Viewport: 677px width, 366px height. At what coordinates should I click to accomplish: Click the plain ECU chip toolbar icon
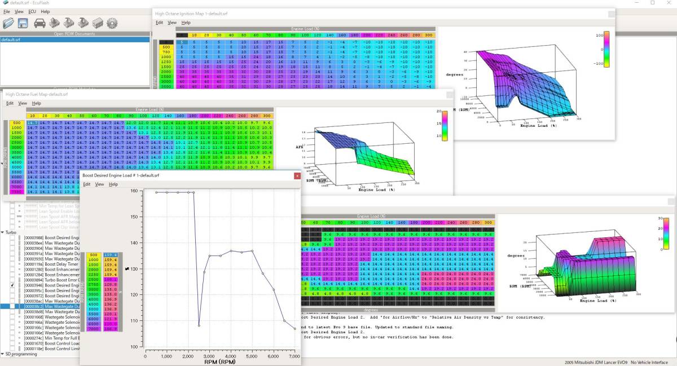pyautogui.click(x=97, y=23)
